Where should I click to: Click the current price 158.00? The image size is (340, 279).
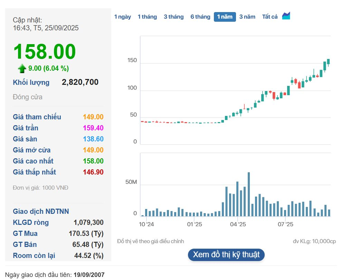tap(45, 52)
